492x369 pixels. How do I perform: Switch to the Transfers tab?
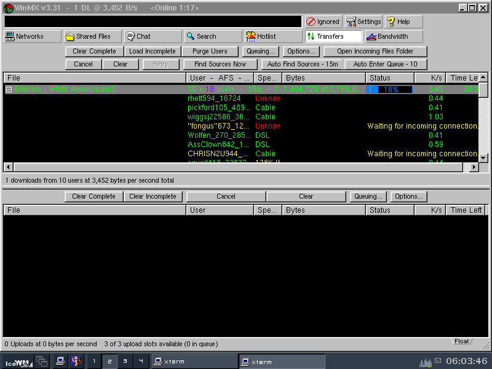[334, 36]
